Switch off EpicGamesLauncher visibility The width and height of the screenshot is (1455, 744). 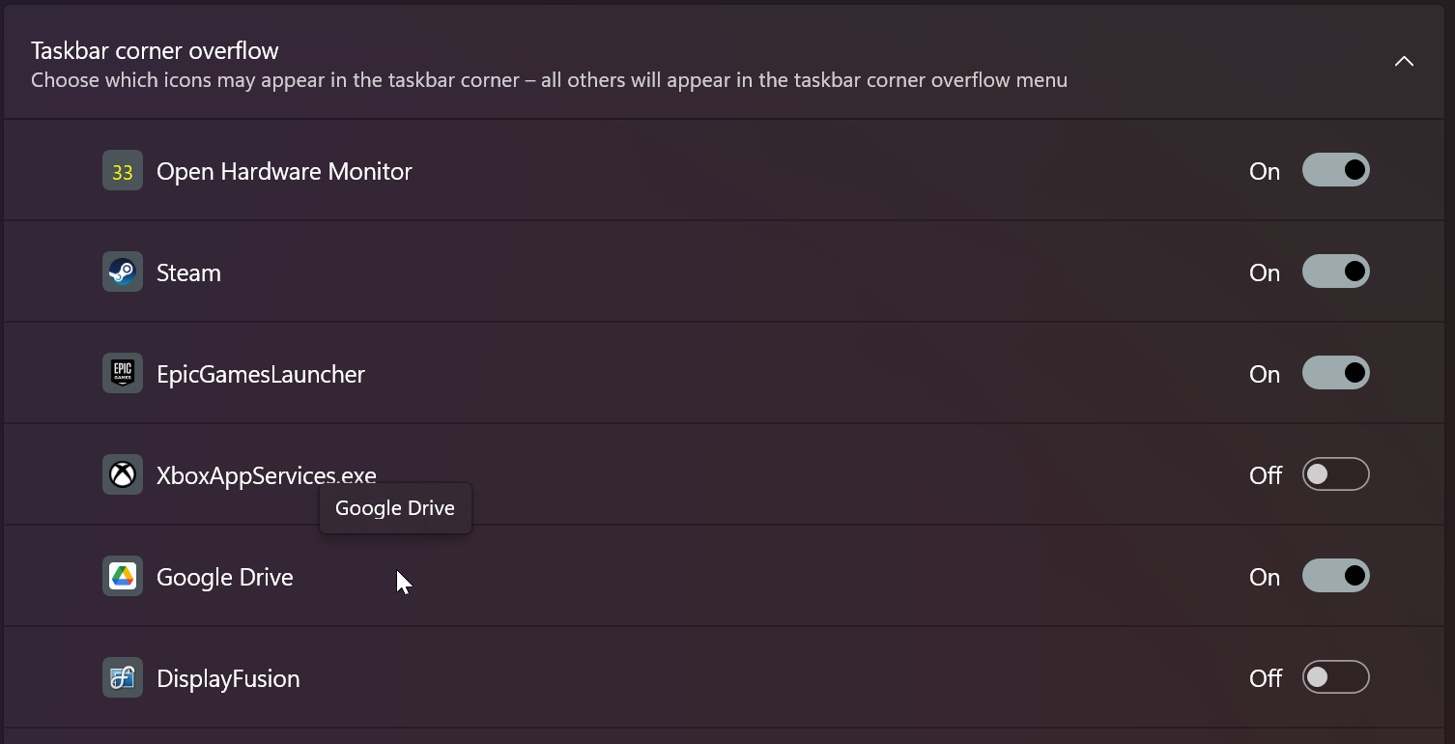pyautogui.click(x=1336, y=373)
